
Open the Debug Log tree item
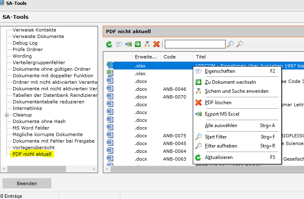coord(25,43)
